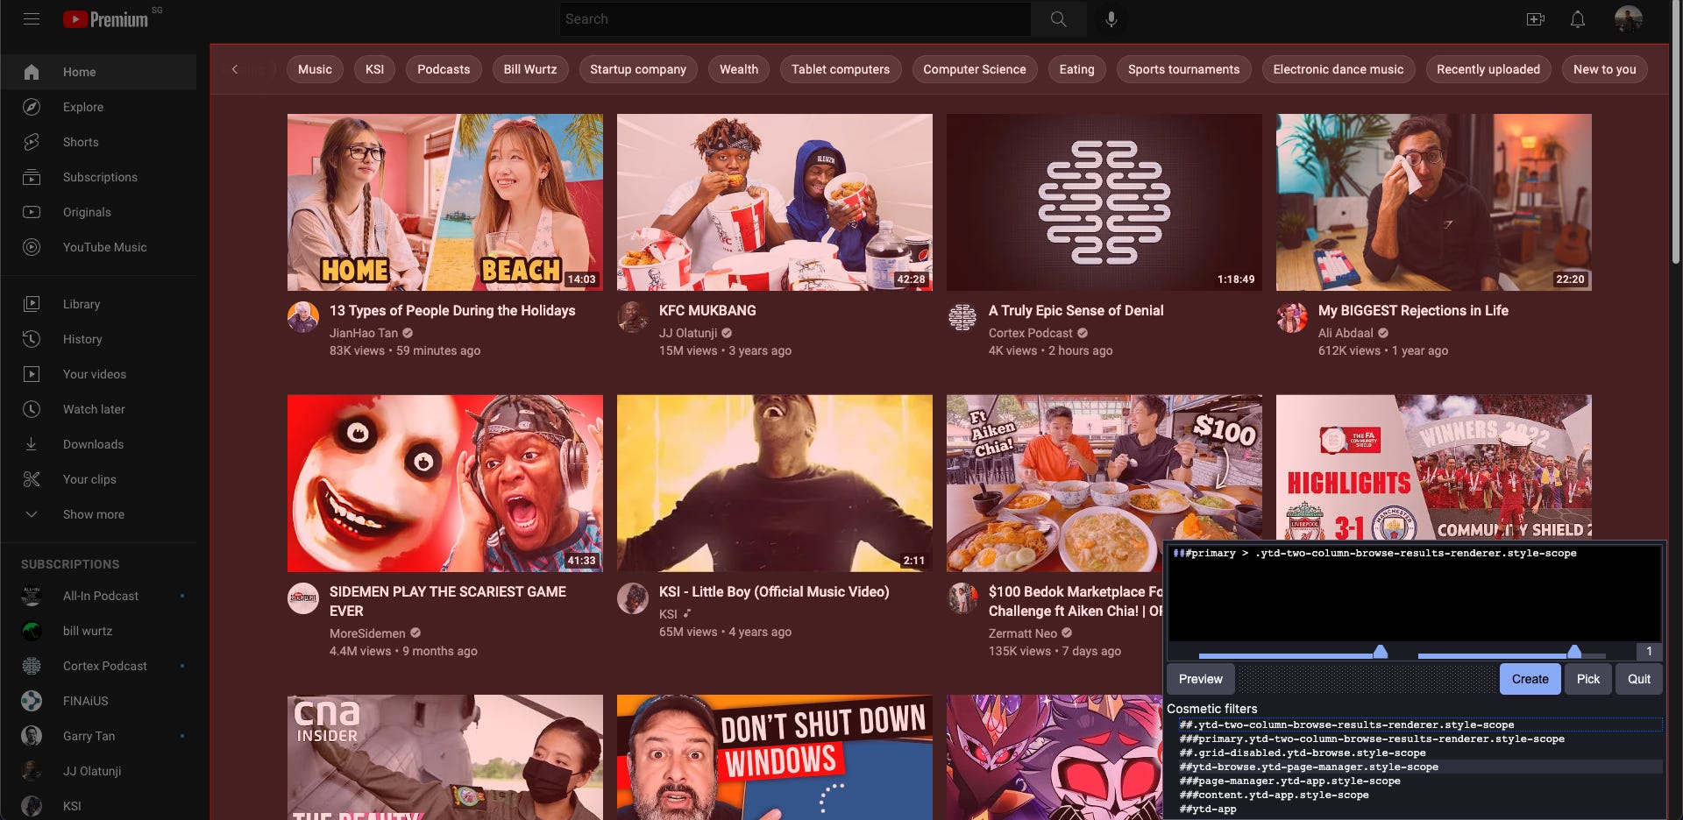Image resolution: width=1683 pixels, height=820 pixels.
Task: Select the New to you chip
Action: tap(1605, 69)
